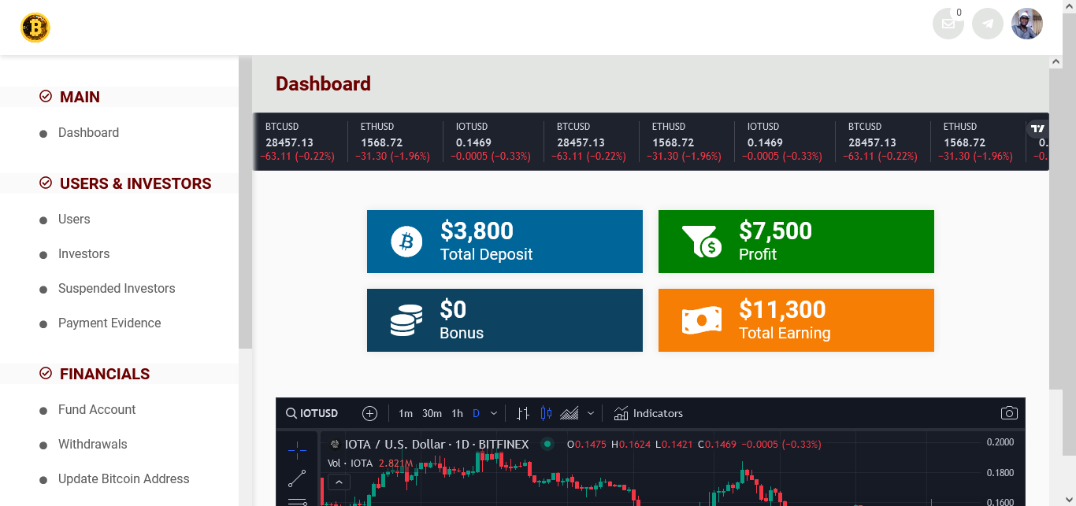Viewport: 1076px width, 506px height.
Task: Click the funnel-dollar icon on Profit card
Action: [x=701, y=242]
